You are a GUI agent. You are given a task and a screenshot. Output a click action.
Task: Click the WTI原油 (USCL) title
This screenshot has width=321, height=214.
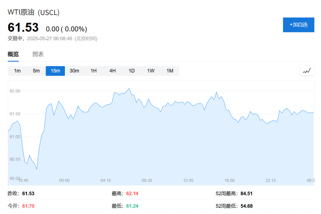(x=34, y=13)
